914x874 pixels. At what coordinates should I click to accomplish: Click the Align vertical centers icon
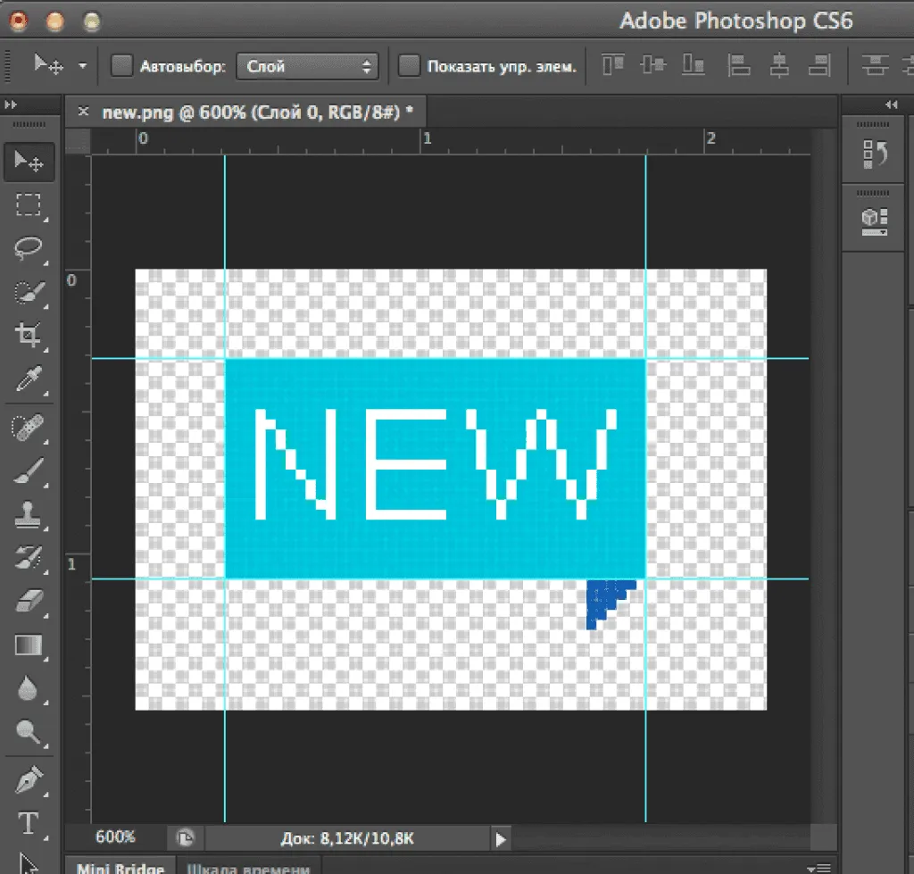click(652, 64)
